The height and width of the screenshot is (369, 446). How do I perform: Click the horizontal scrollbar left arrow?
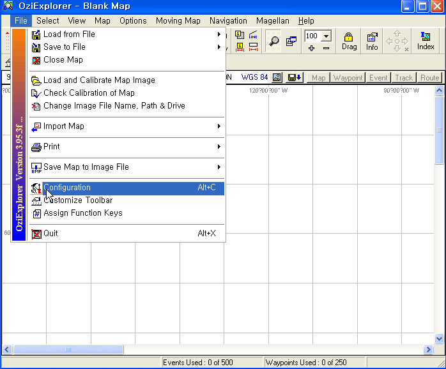pyautogui.click(x=7, y=349)
